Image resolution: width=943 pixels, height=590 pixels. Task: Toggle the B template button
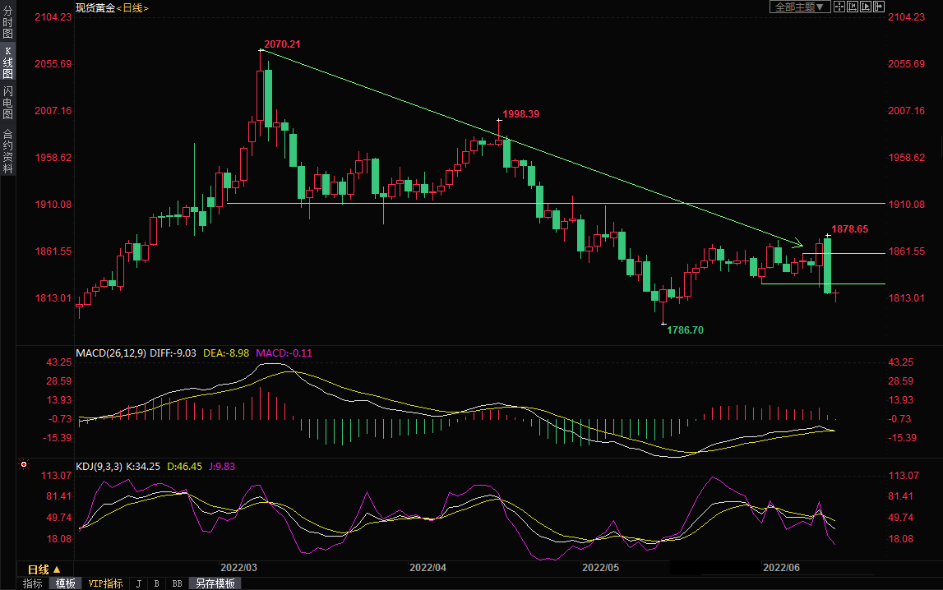pyautogui.click(x=156, y=583)
